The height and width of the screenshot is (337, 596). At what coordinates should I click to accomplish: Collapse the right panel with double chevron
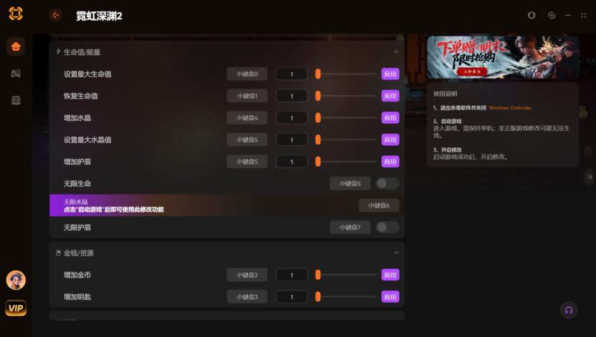(x=589, y=177)
